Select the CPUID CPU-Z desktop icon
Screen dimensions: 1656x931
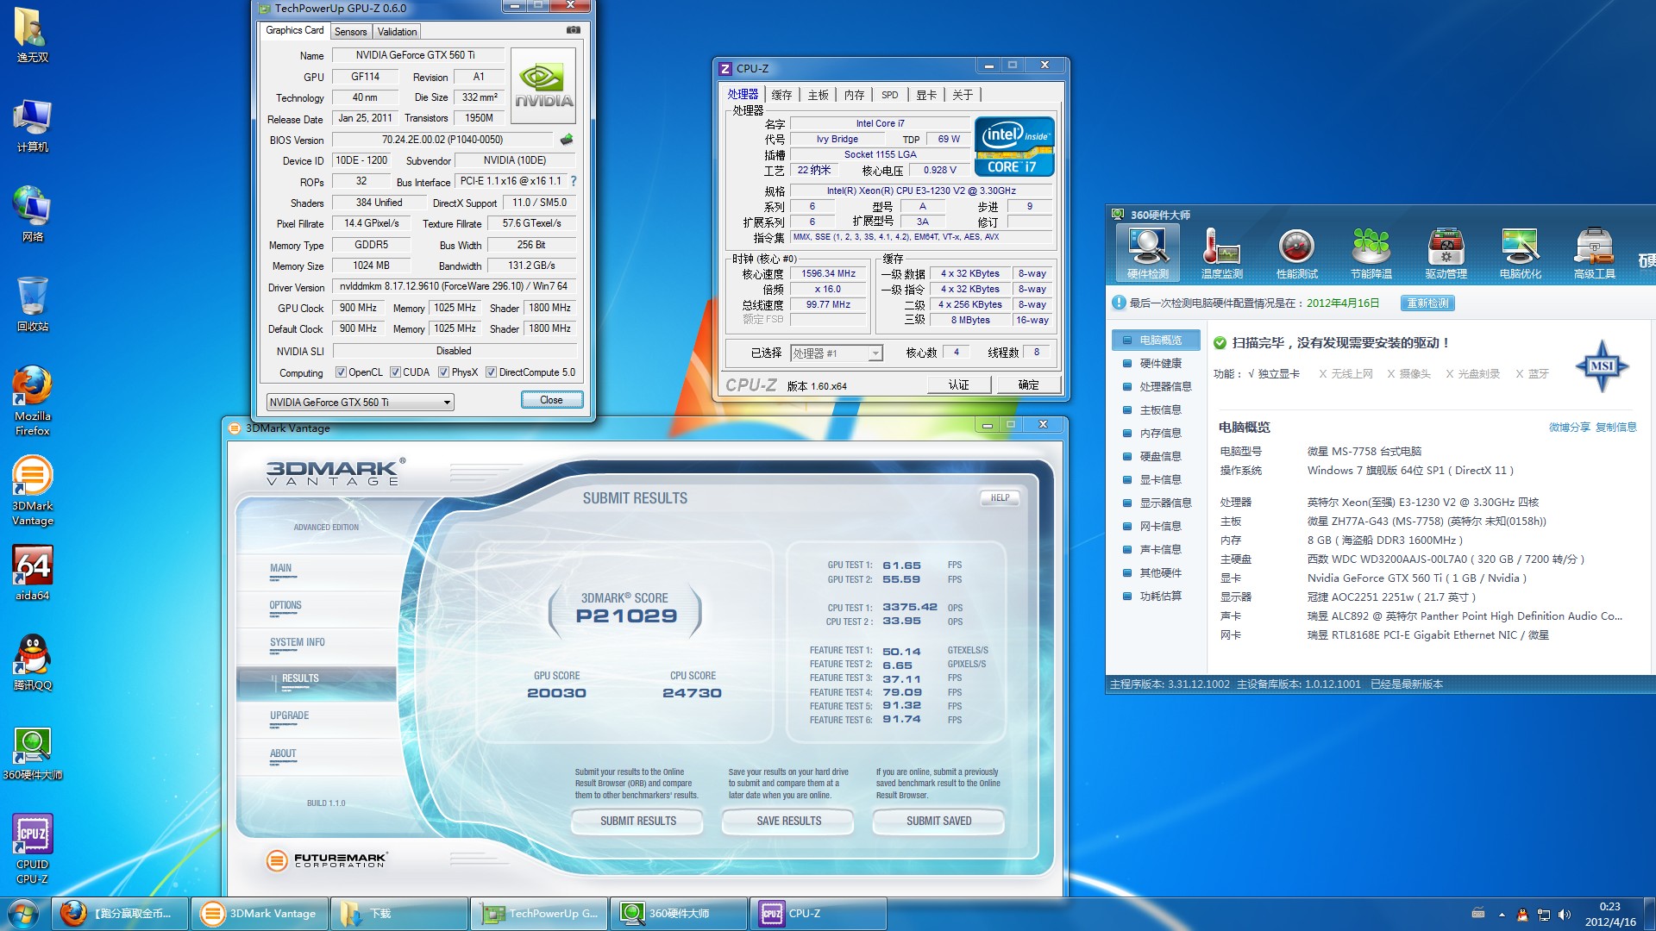(x=32, y=849)
